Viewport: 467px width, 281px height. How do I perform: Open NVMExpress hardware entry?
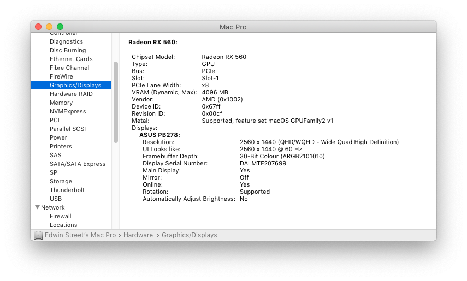[x=68, y=111]
